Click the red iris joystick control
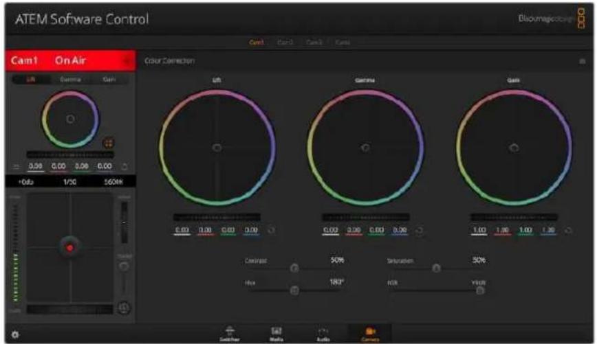Viewport: 597px width, 344px height. (69, 248)
